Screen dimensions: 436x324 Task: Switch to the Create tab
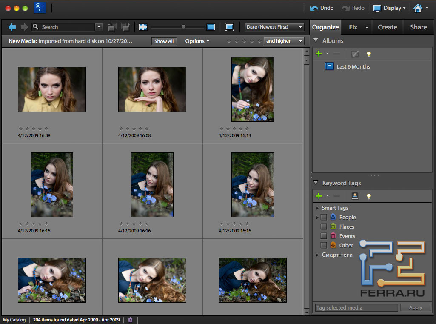click(x=387, y=27)
